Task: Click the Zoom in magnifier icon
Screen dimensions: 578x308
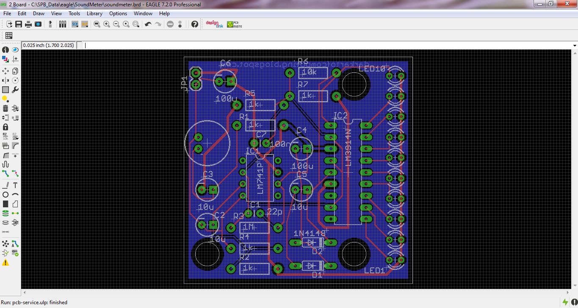Action: [107, 25]
